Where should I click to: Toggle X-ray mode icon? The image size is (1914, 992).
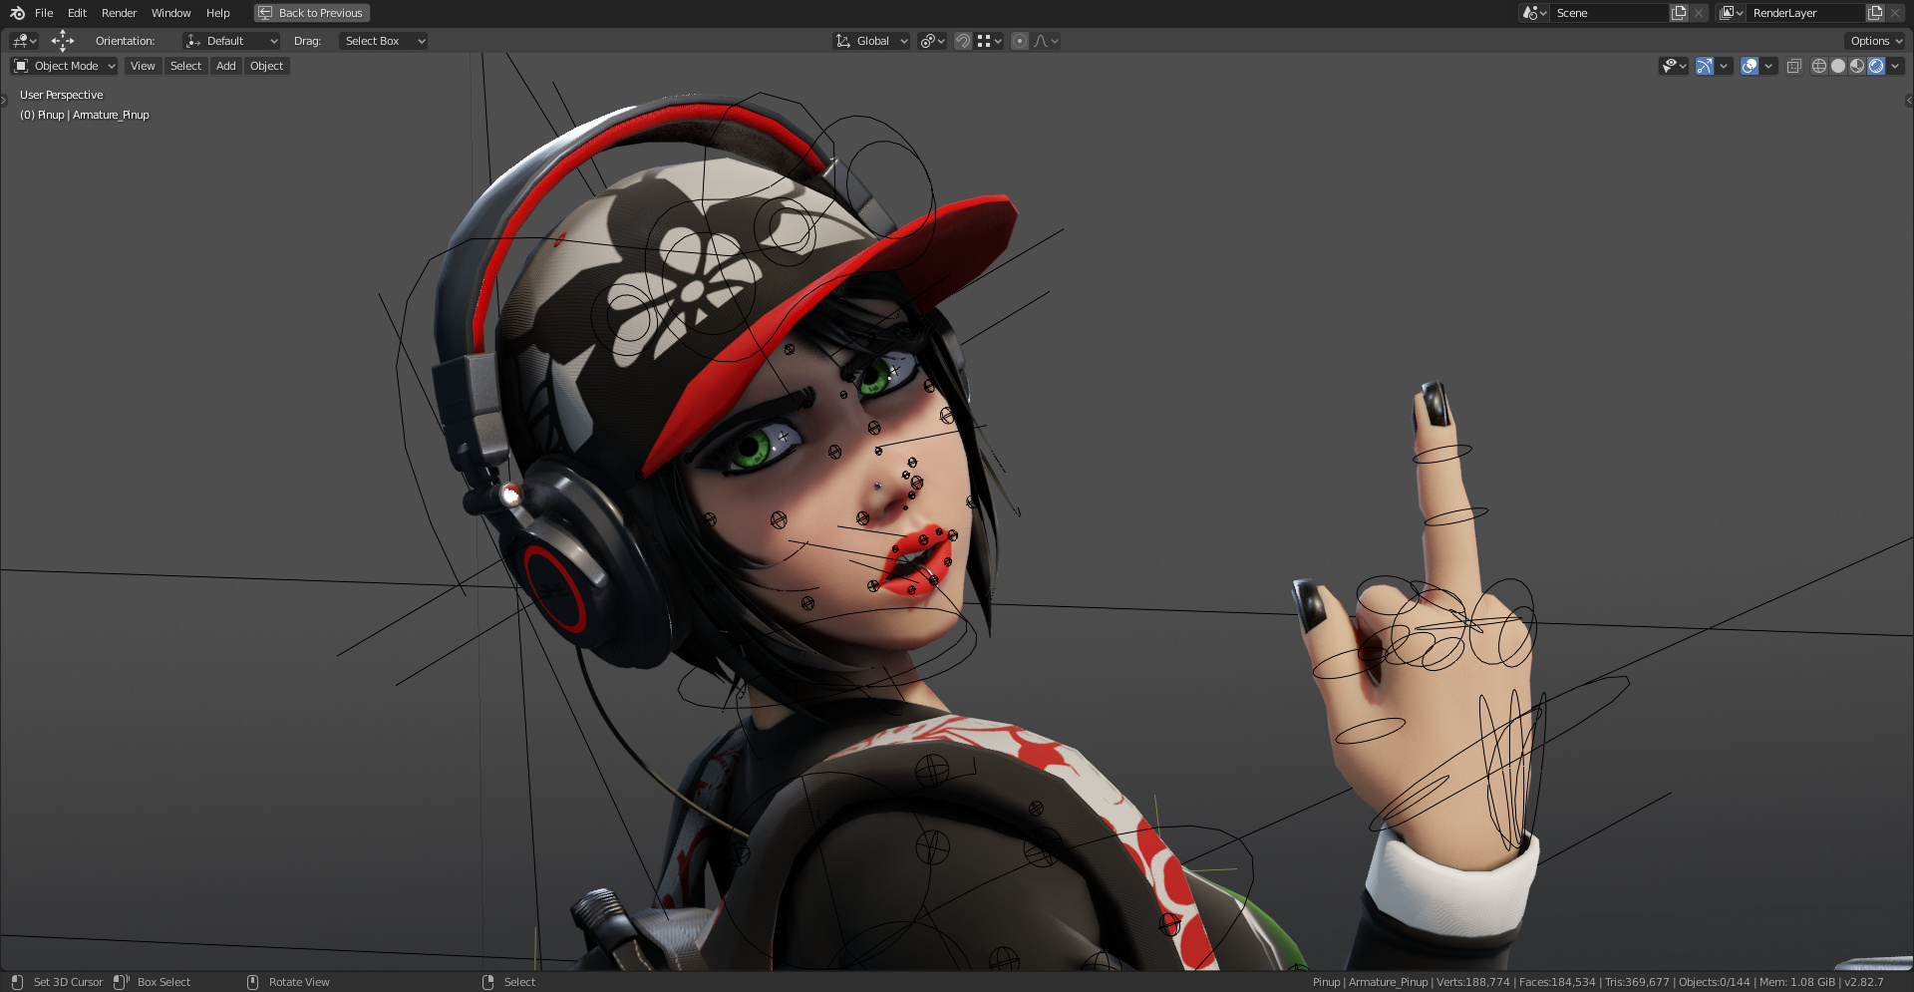(x=1794, y=66)
